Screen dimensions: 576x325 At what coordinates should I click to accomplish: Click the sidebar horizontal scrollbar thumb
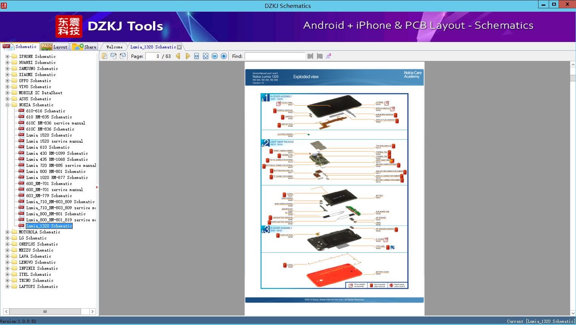[45, 311]
